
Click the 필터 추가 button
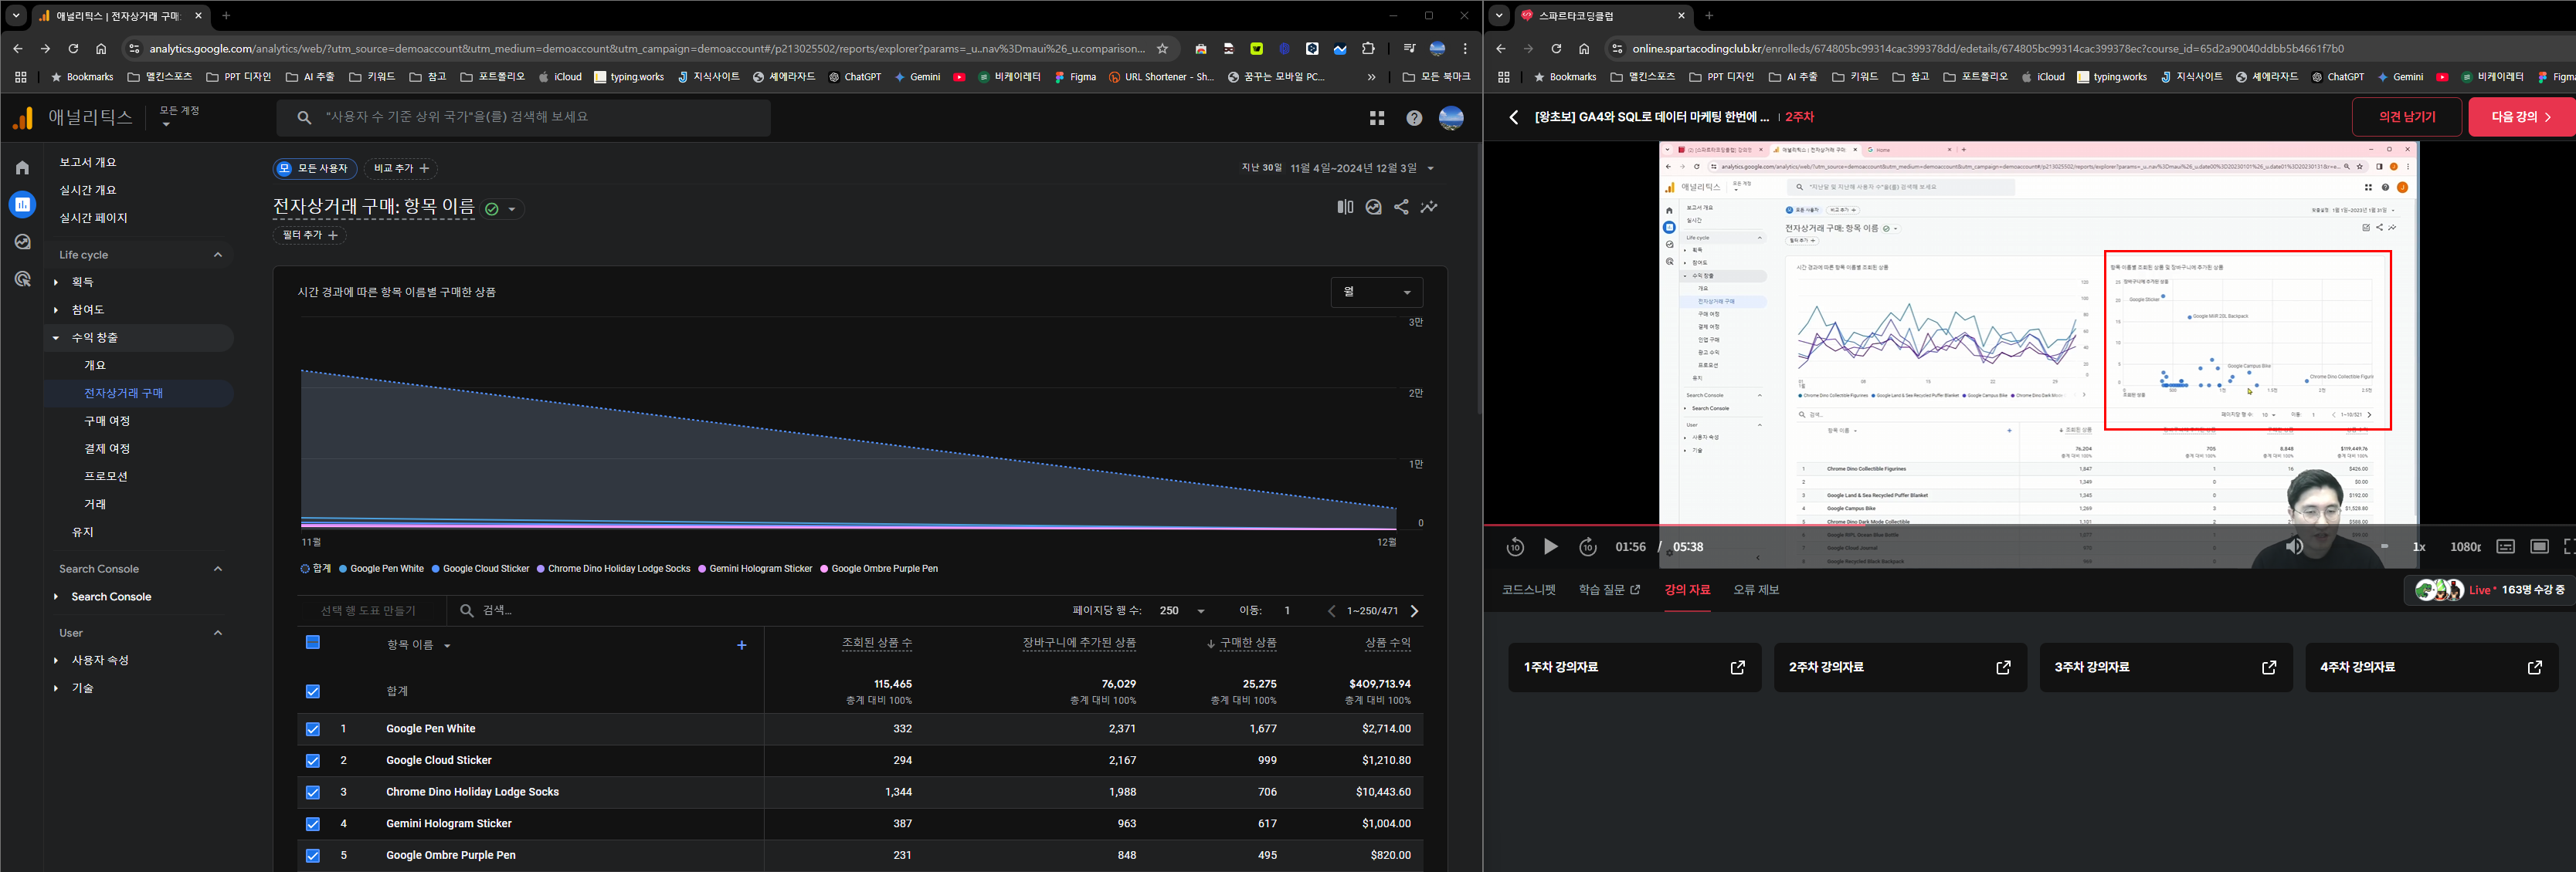310,235
